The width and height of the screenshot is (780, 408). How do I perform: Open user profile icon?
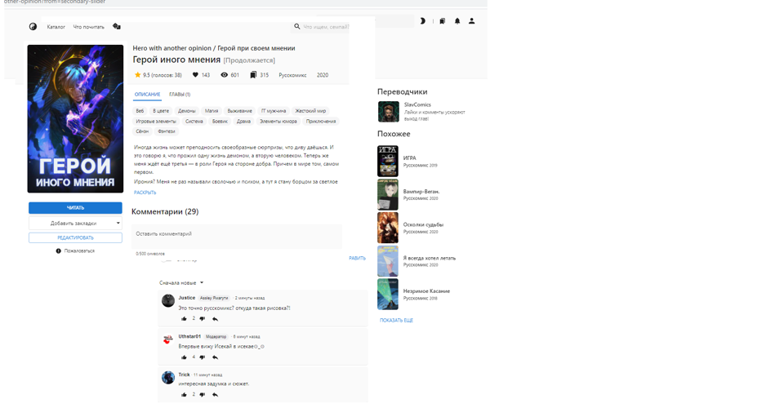click(471, 21)
